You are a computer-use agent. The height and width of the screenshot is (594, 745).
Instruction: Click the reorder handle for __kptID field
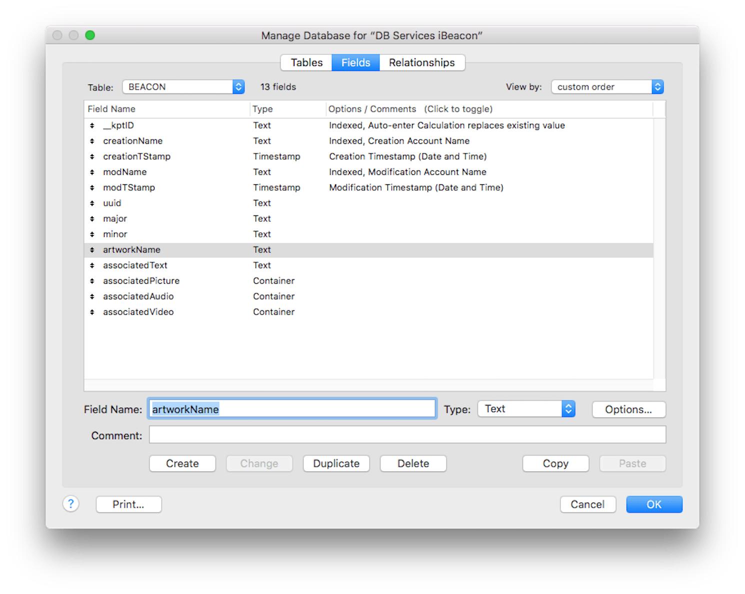pos(92,125)
